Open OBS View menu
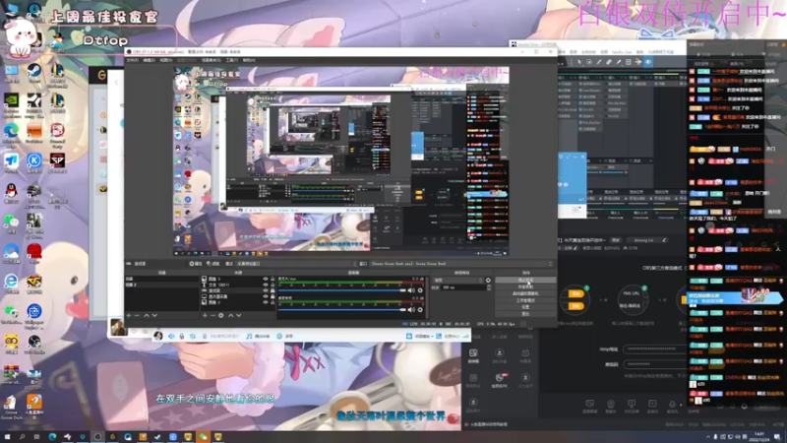This screenshot has width=787, height=443. point(166,60)
